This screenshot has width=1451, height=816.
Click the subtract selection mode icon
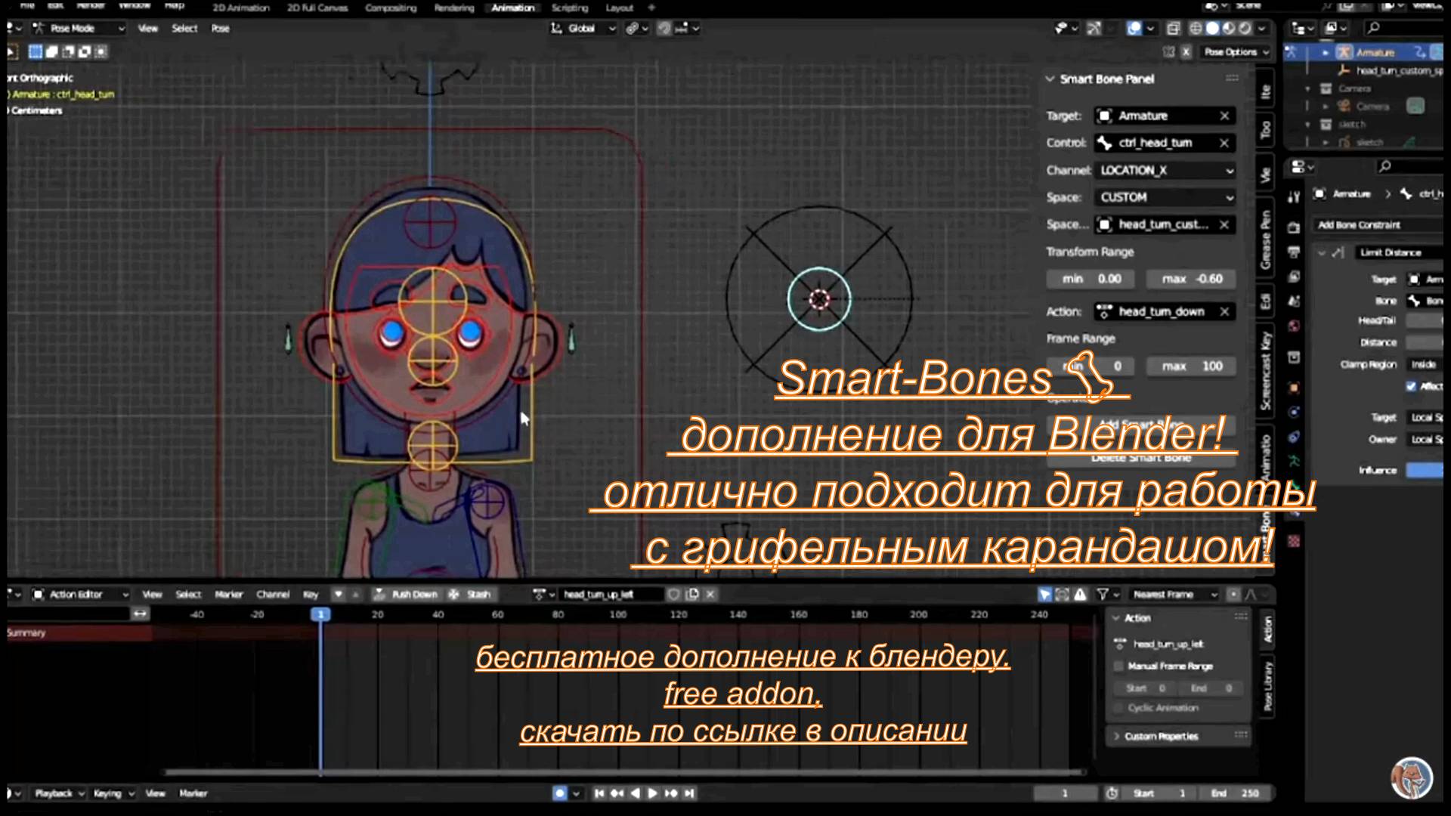pyautogui.click(x=68, y=51)
